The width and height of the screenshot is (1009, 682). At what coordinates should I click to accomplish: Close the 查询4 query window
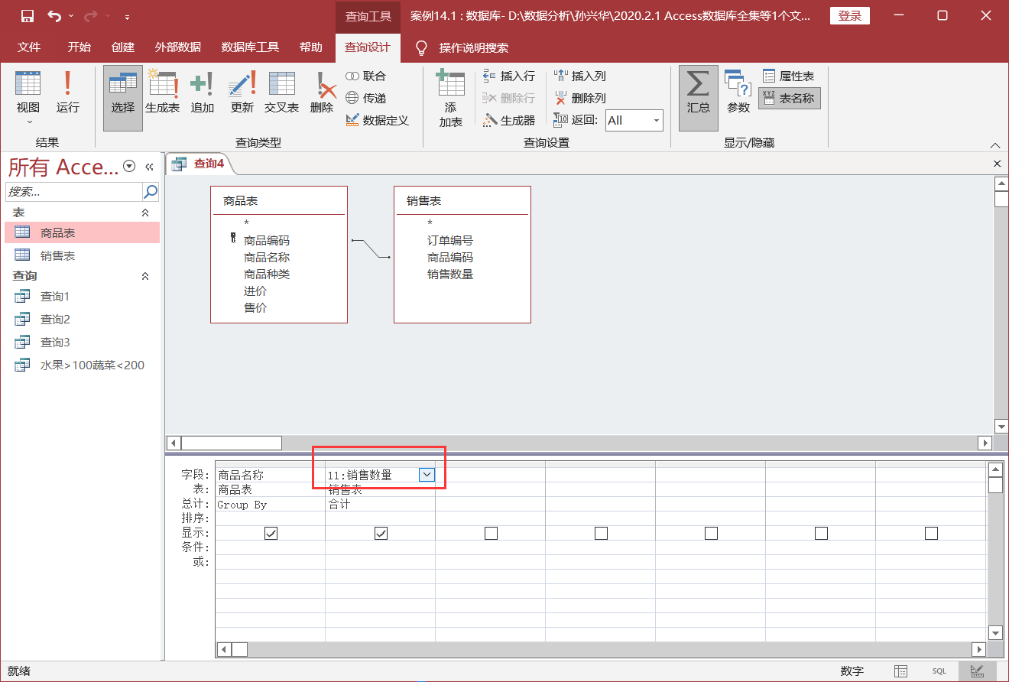(x=997, y=164)
